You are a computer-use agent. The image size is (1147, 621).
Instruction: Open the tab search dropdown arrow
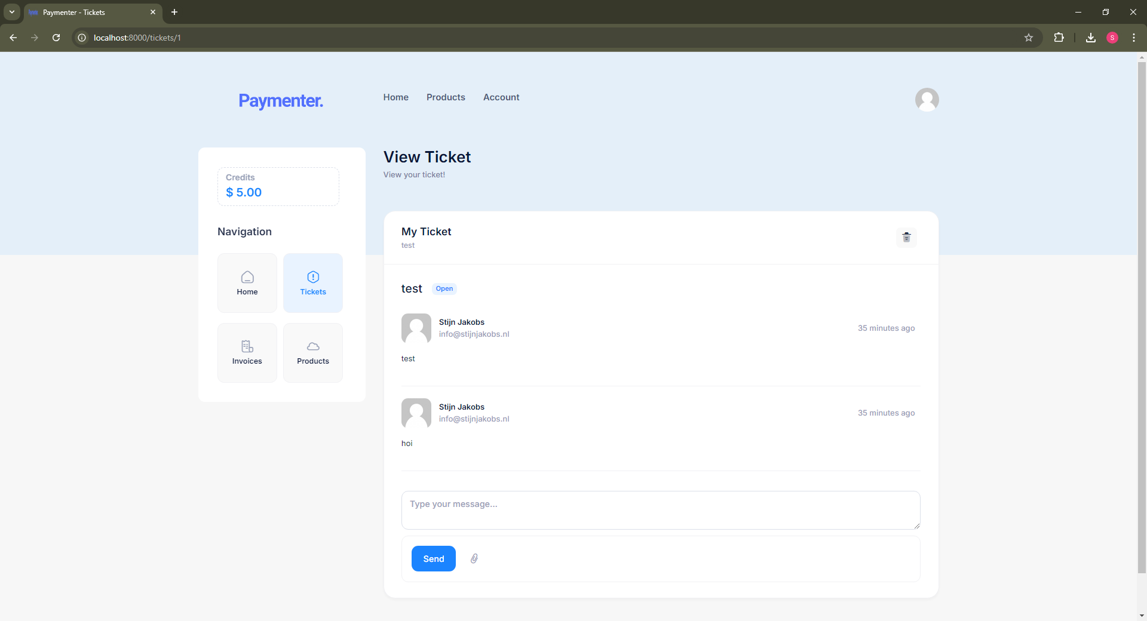pyautogui.click(x=12, y=12)
